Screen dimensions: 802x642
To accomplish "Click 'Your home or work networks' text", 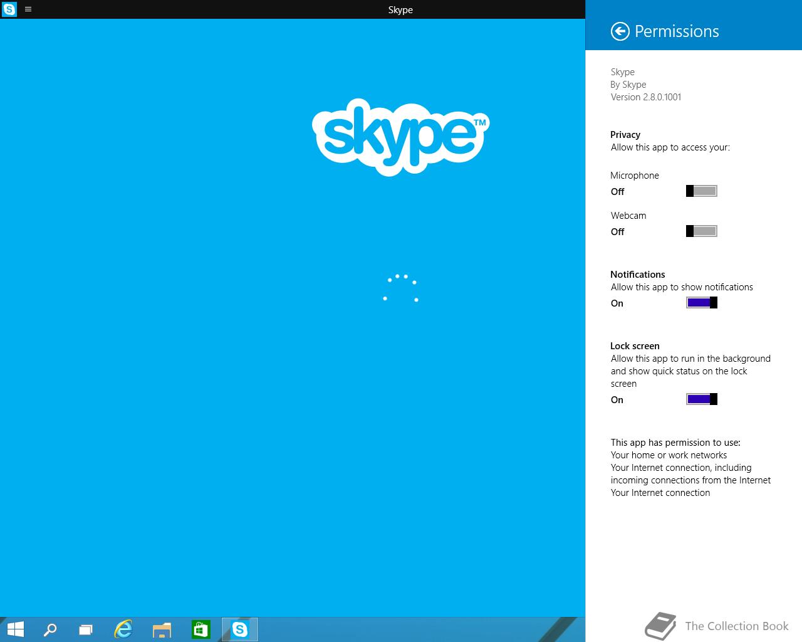I will click(669, 455).
